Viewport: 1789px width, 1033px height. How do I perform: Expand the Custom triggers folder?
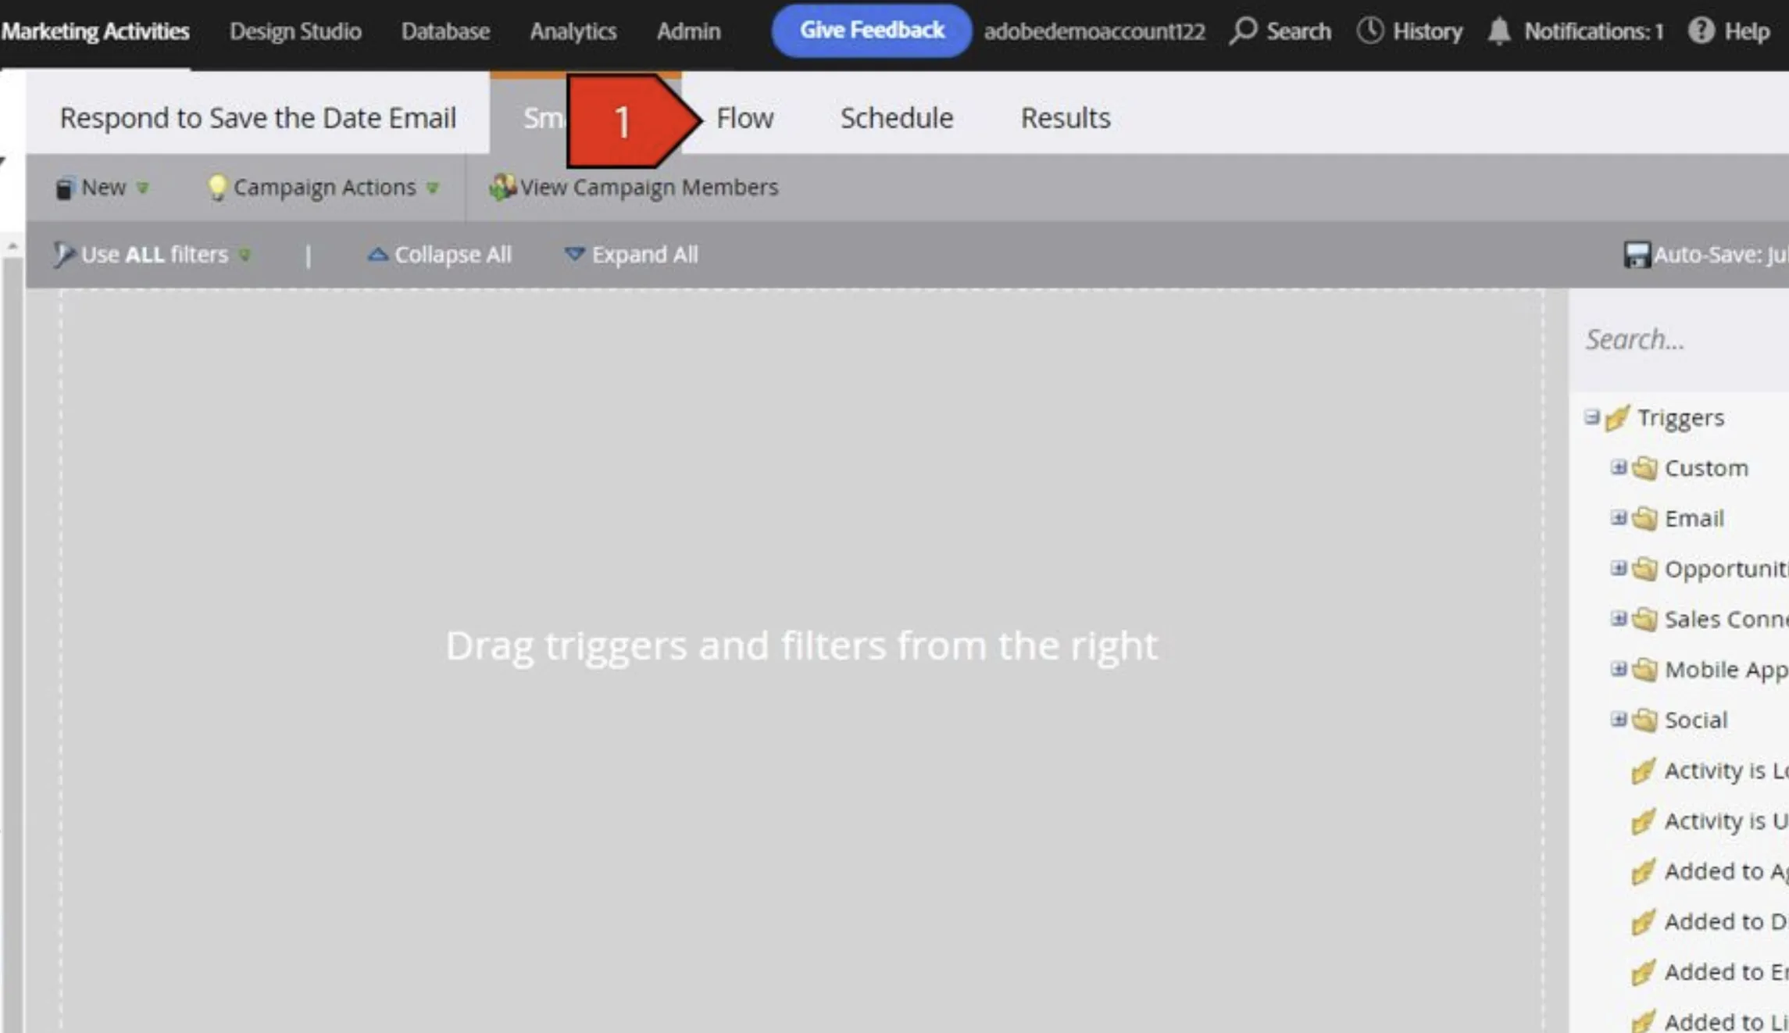coord(1619,467)
